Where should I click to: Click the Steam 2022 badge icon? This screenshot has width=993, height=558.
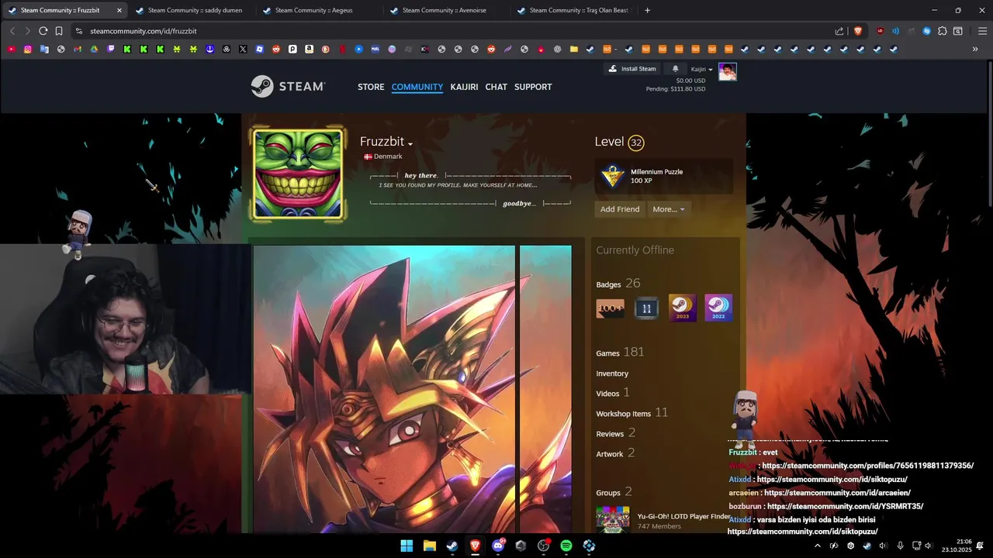(718, 308)
